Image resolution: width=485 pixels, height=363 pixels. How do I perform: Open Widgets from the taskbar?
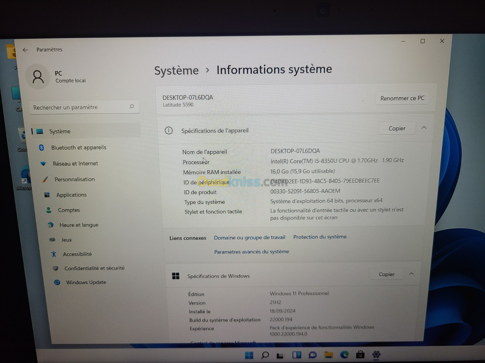tap(296, 355)
